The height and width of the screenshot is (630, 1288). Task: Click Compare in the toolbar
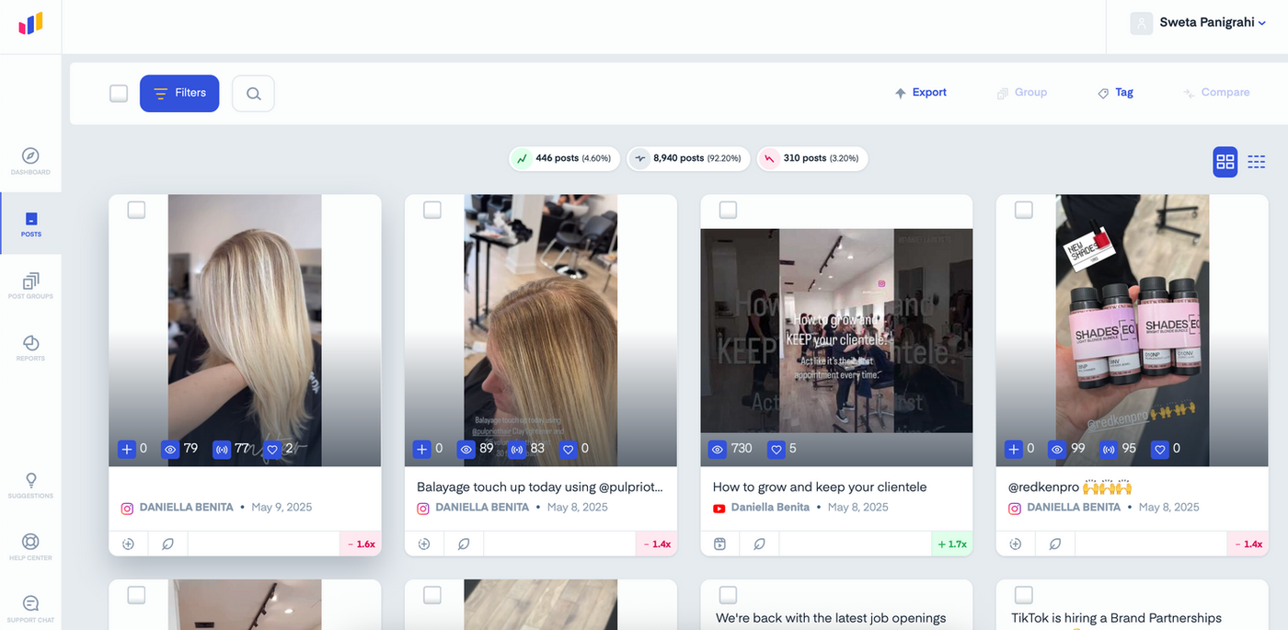(1216, 93)
